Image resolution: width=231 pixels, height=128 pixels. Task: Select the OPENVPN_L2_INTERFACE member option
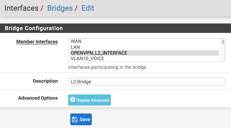[x=145, y=53]
